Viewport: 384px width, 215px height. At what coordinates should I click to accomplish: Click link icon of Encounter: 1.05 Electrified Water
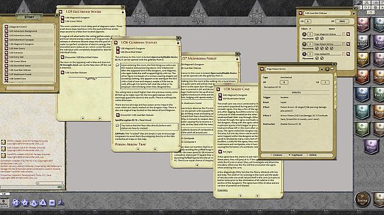coord(63,57)
